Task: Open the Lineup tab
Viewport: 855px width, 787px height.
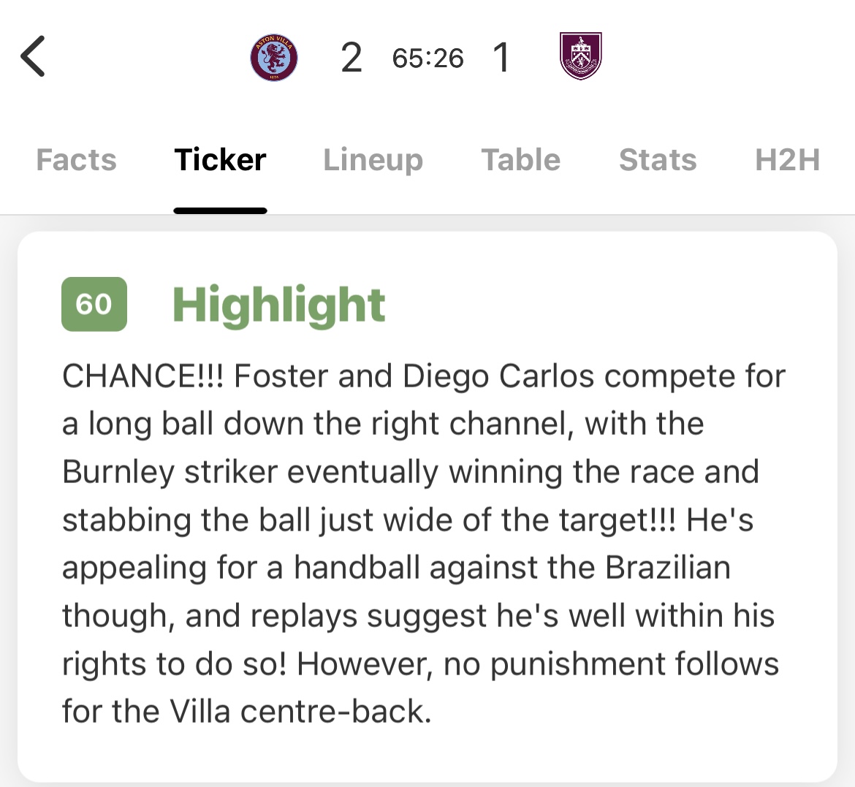Action: pyautogui.click(x=373, y=161)
